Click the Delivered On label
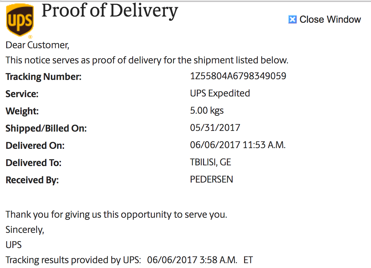 pos(35,146)
